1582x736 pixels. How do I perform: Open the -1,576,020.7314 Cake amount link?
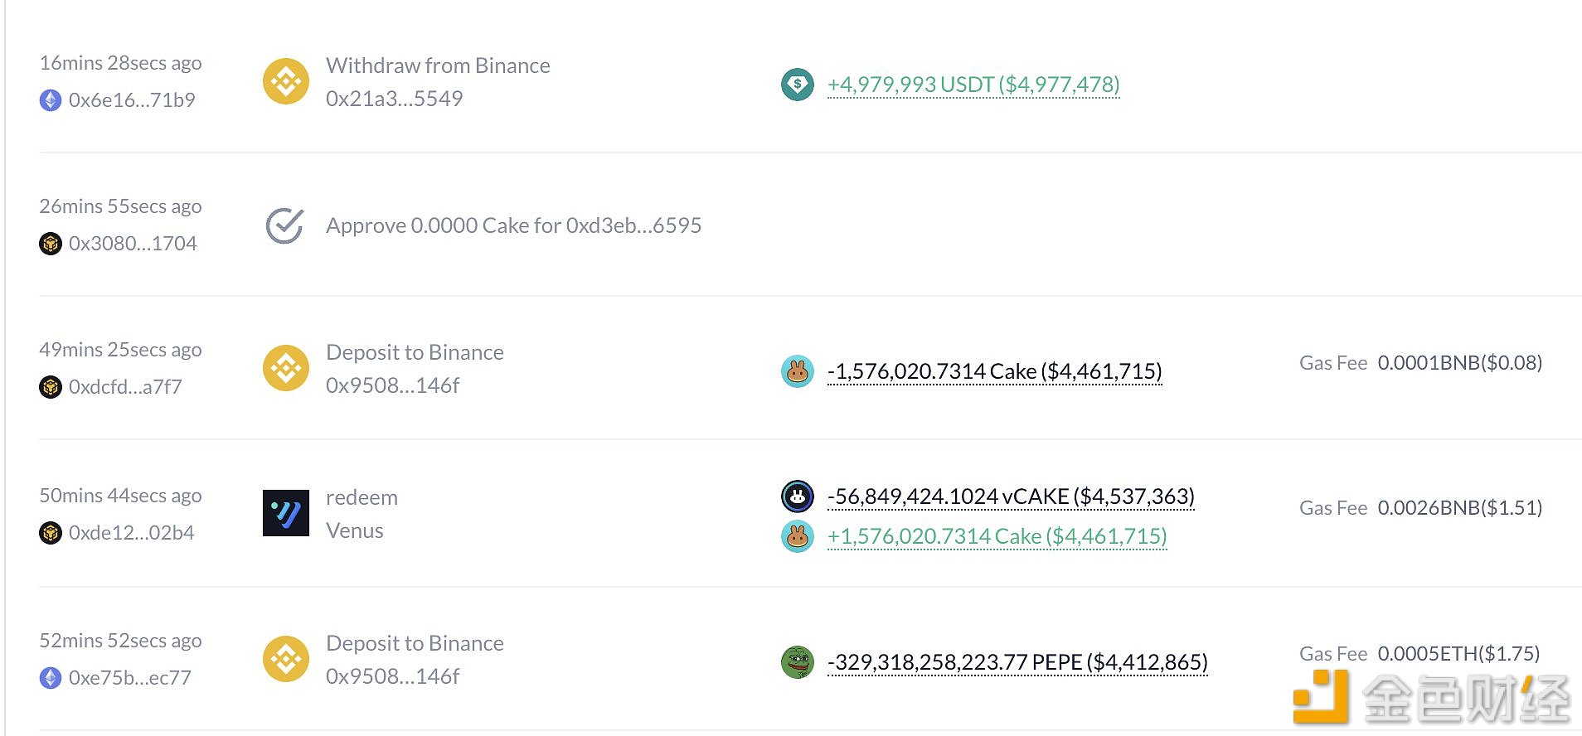[x=995, y=371]
